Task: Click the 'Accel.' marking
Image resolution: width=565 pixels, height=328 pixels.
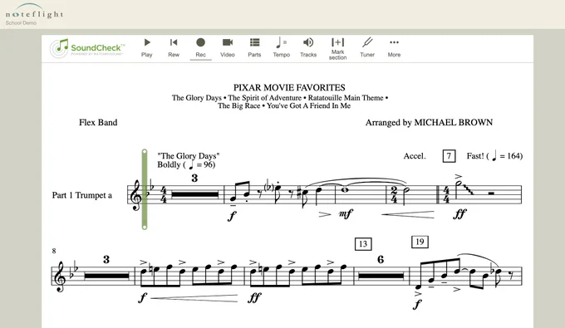Action: pos(415,156)
